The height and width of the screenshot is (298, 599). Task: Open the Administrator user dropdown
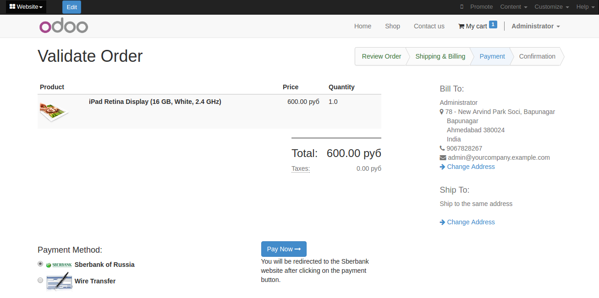pos(536,26)
